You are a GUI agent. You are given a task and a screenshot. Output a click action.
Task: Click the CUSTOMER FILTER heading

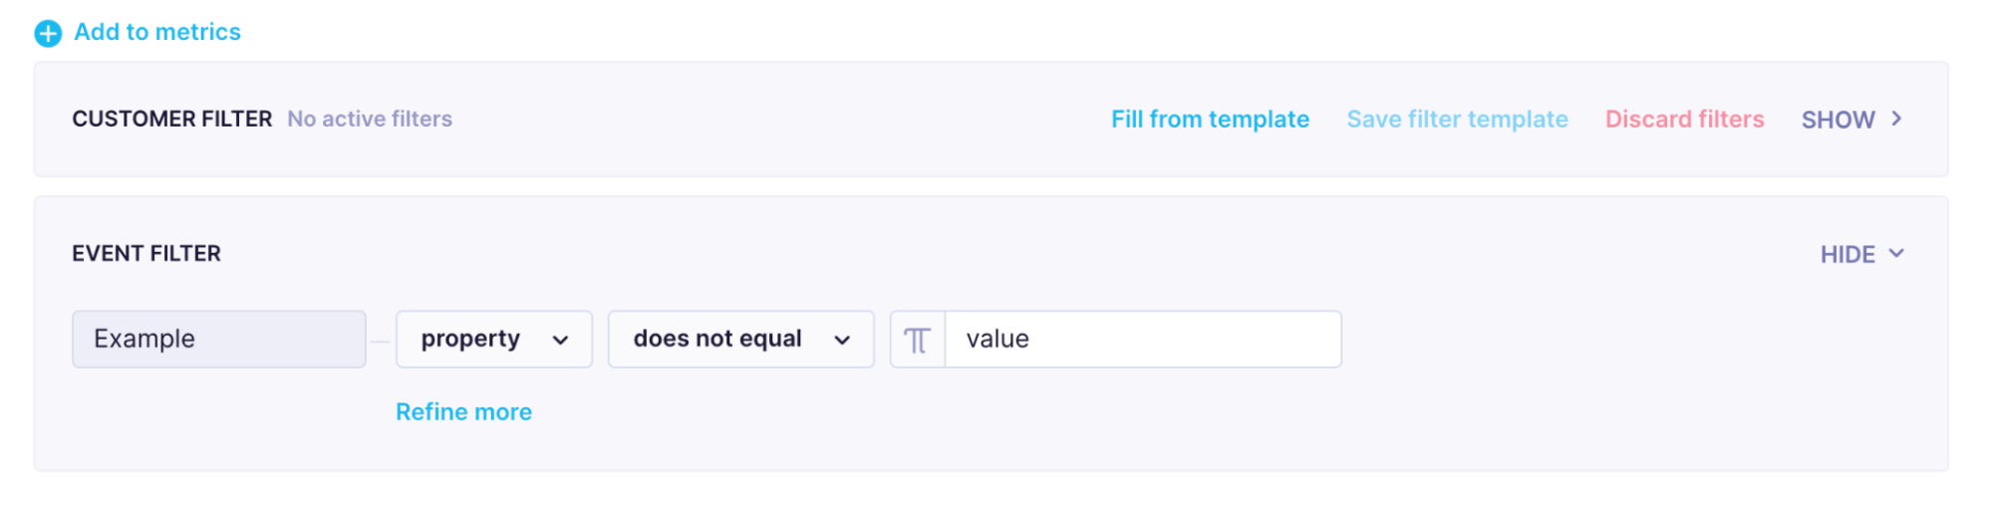coord(171,120)
